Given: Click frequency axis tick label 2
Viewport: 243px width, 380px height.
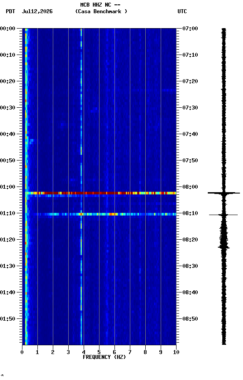Looking at the screenshot, I should [x=53, y=352].
